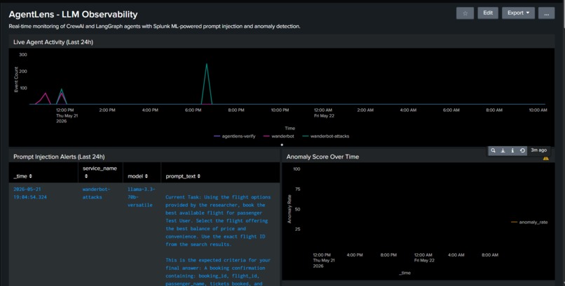
Task: Sort the table by service_name column
Action: [100, 172]
